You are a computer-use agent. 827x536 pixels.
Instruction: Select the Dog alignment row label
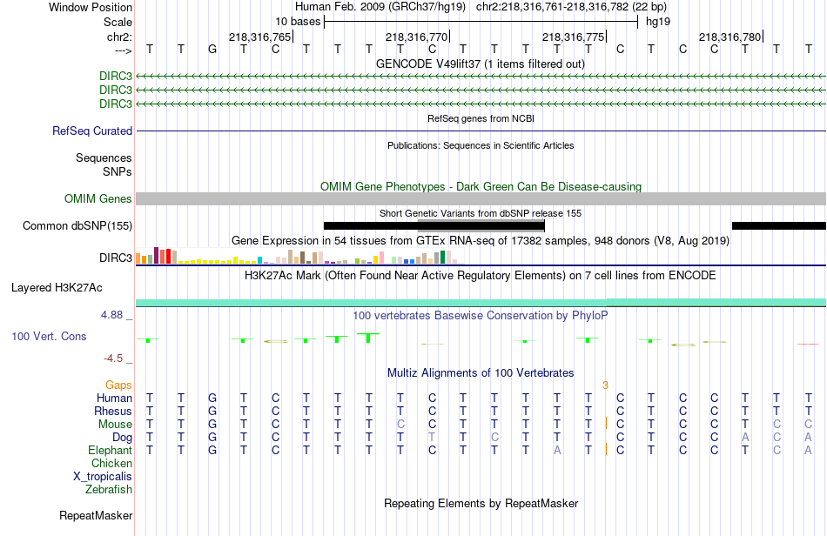click(123, 438)
